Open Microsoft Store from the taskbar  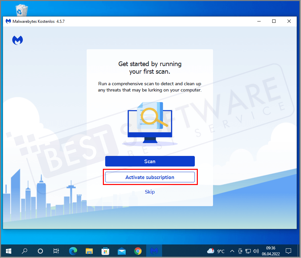pos(105,251)
